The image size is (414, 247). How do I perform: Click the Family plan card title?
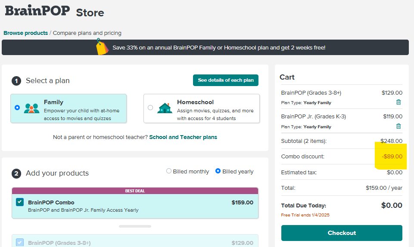click(x=53, y=102)
